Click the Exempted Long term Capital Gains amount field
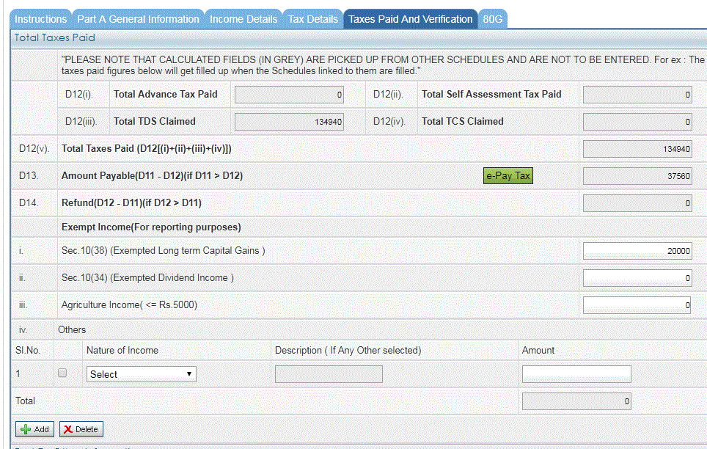 click(x=637, y=250)
